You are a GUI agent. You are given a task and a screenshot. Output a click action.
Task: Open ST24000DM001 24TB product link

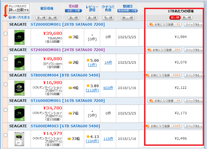68,50
